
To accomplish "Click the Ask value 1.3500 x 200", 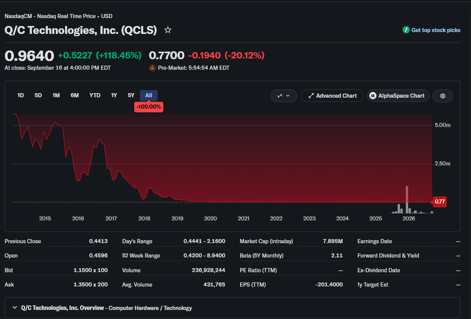I will tap(91, 284).
